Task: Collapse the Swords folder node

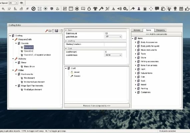Action: tap(16, 43)
